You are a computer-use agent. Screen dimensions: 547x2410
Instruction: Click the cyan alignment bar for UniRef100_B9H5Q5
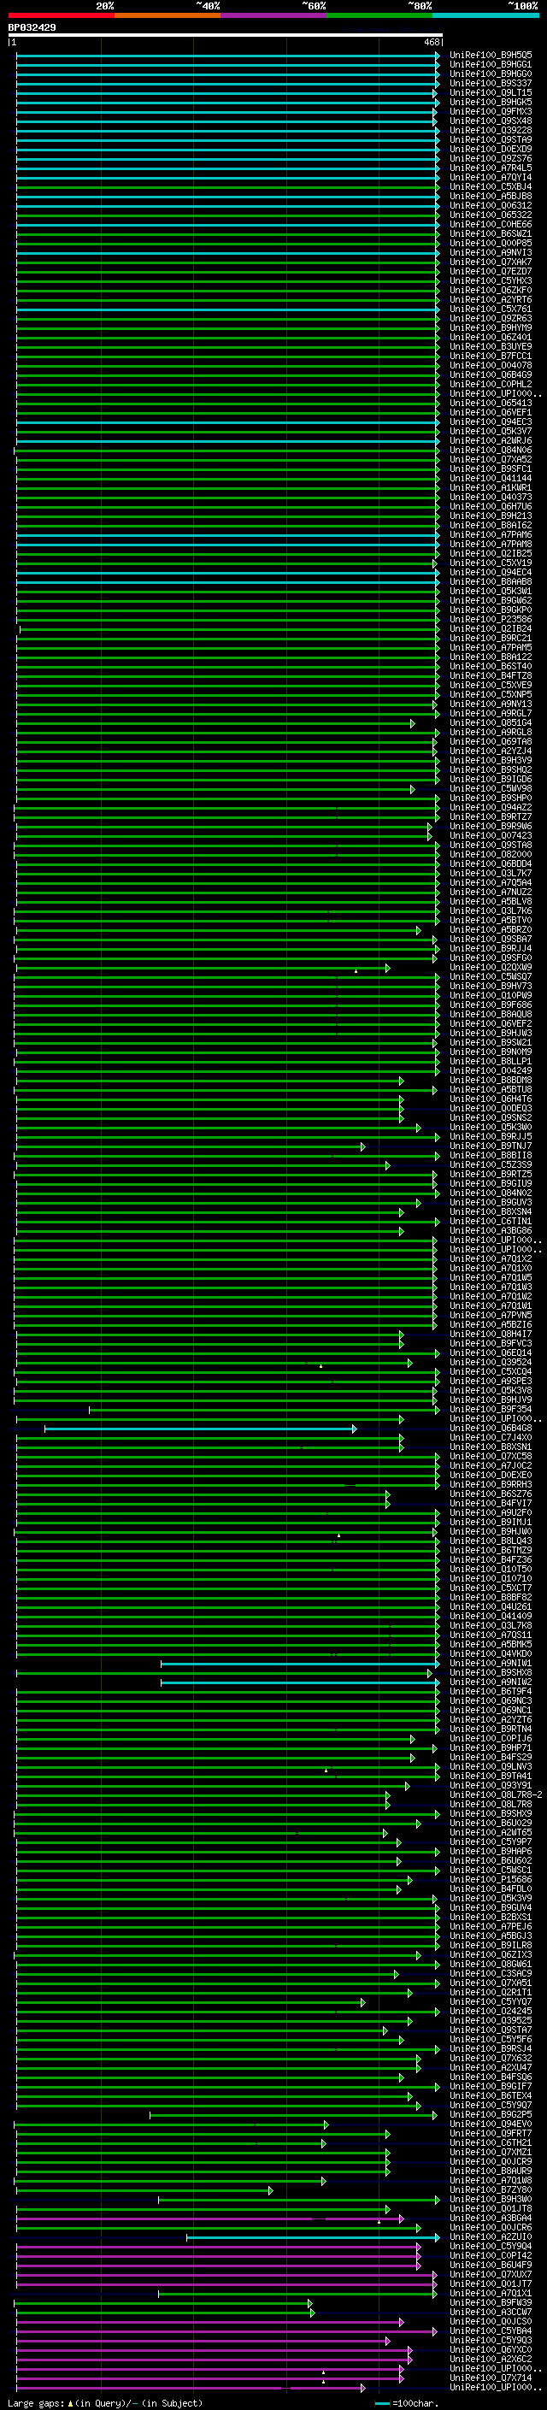pyautogui.click(x=227, y=56)
